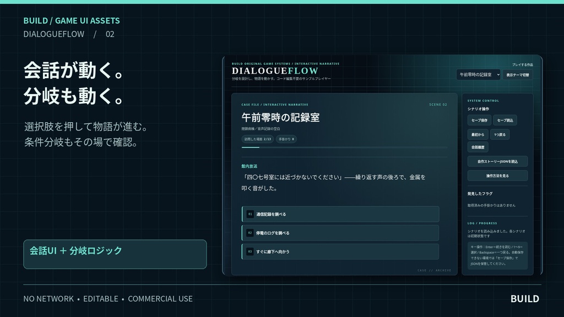Screen dimensions: 564x317
Task: Click the SYSTEM CONTROL heading
Action: (483, 101)
